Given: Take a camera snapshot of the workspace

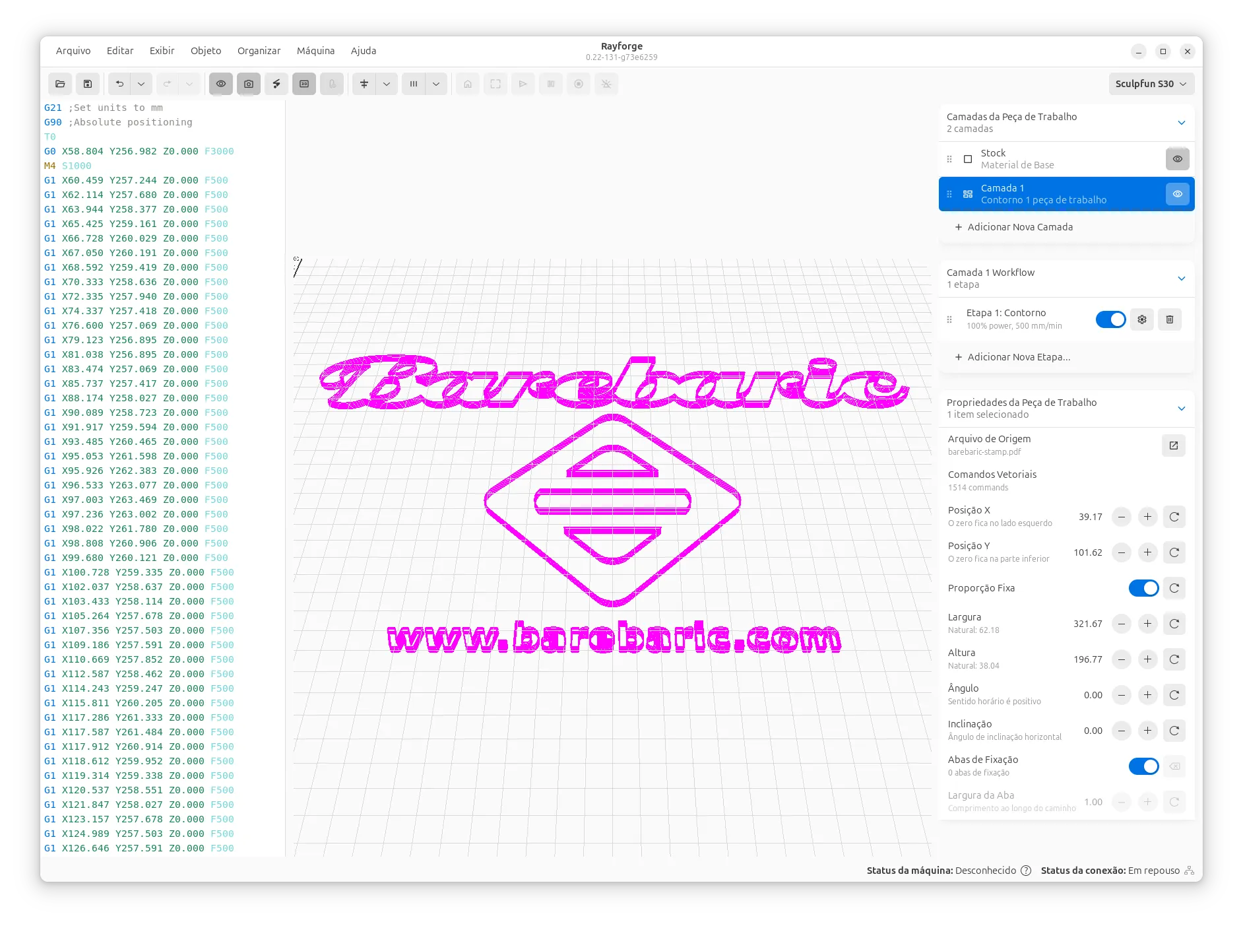Looking at the screenshot, I should tap(247, 84).
